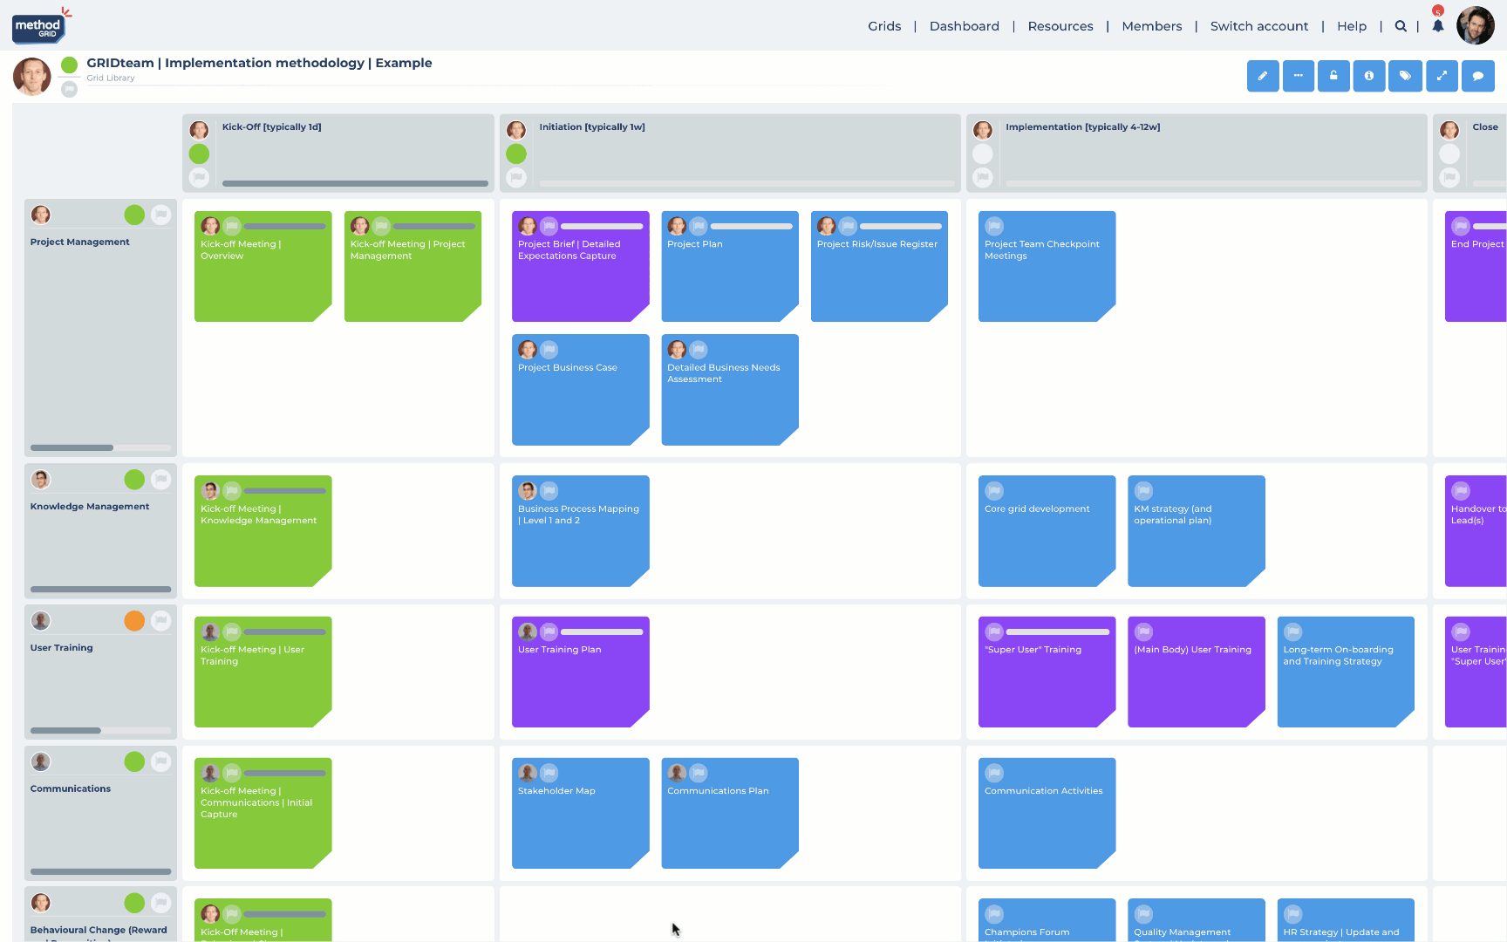Open the tags button in toolbar
Image resolution: width=1507 pixels, height=942 pixels.
point(1405,76)
